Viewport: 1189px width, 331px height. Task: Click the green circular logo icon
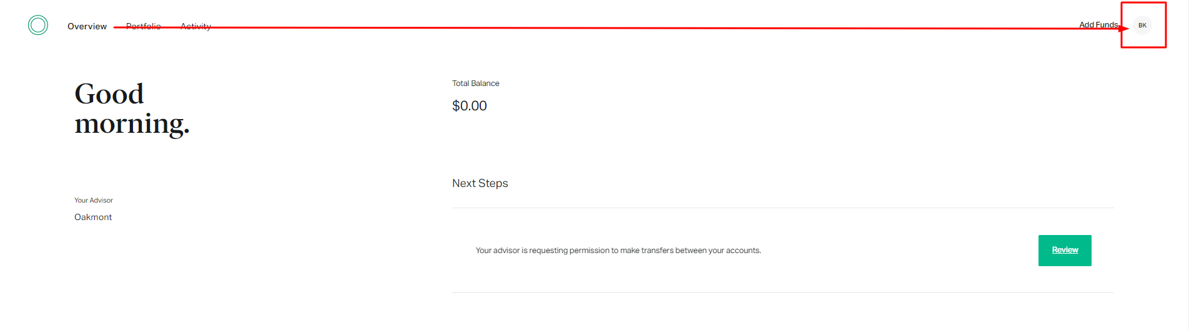pyautogui.click(x=38, y=25)
